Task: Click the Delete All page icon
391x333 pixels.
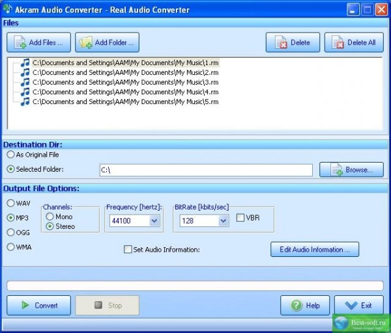Action: (338, 42)
